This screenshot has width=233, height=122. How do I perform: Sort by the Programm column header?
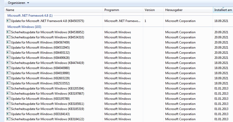pyautogui.click(x=123, y=10)
